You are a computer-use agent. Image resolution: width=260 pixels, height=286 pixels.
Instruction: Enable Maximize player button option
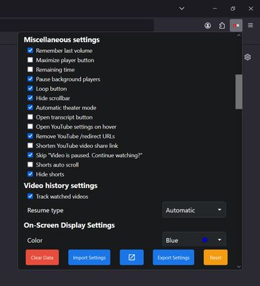coord(30,60)
